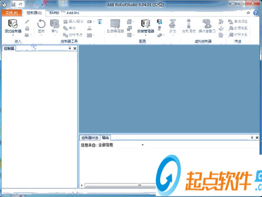
Task: Open the 文件 (File) menu tab
Action: click(11, 13)
